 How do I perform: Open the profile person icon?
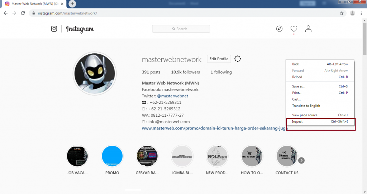(x=308, y=29)
